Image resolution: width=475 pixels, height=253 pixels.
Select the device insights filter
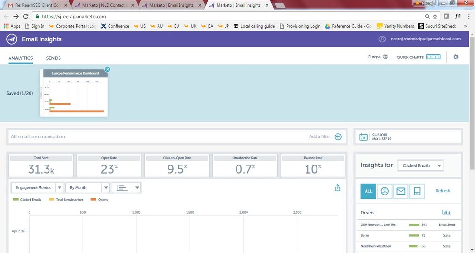(417, 191)
